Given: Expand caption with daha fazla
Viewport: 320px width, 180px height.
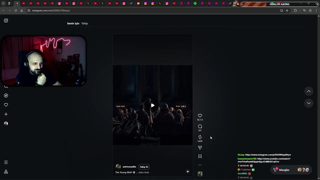Looking at the screenshot, I should [x=144, y=172].
